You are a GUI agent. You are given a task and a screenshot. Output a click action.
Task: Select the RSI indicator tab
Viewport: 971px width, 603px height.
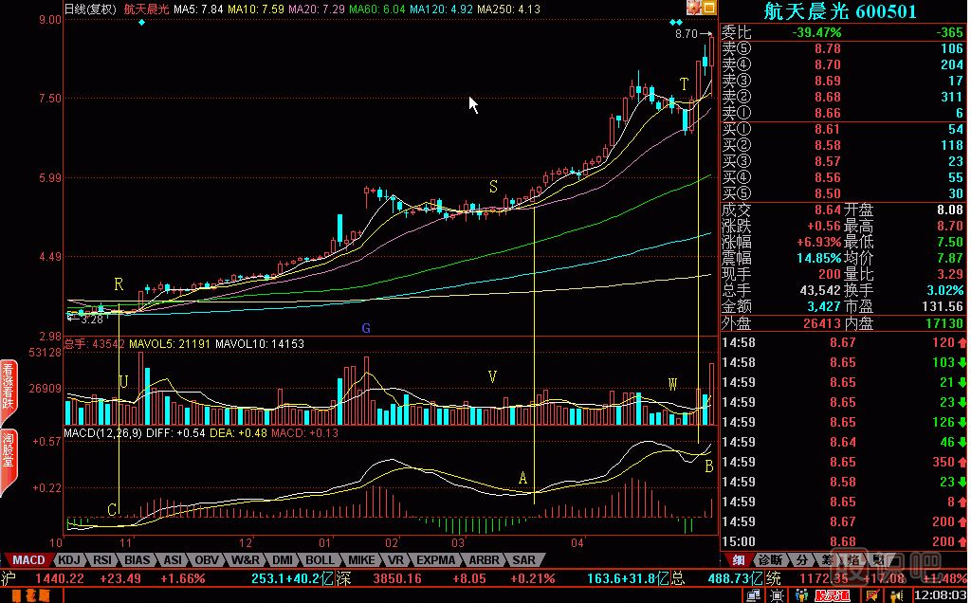103,560
